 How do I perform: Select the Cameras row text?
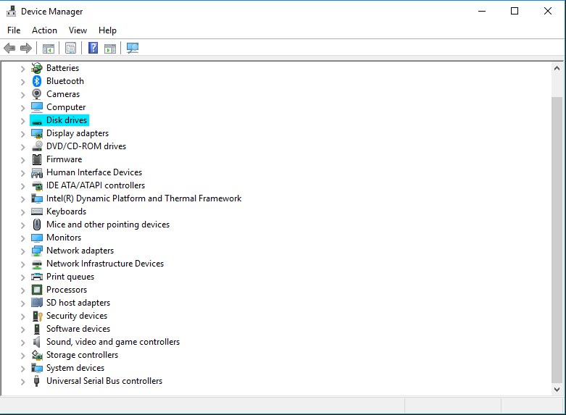click(x=63, y=94)
